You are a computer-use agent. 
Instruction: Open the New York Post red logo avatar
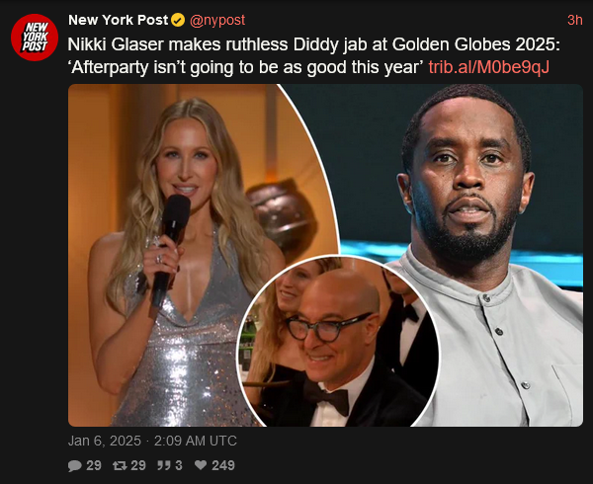tap(35, 37)
